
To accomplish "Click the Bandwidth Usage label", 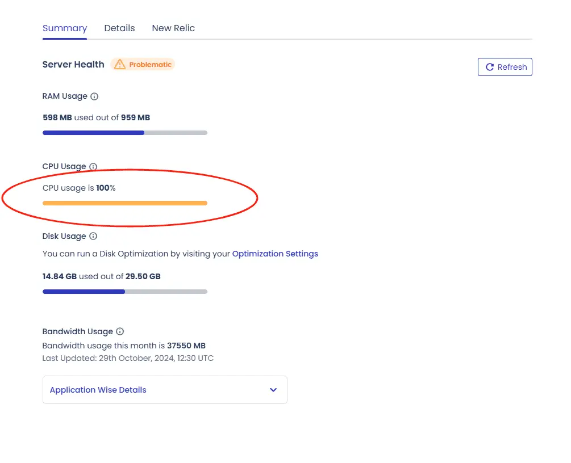I will (78, 331).
